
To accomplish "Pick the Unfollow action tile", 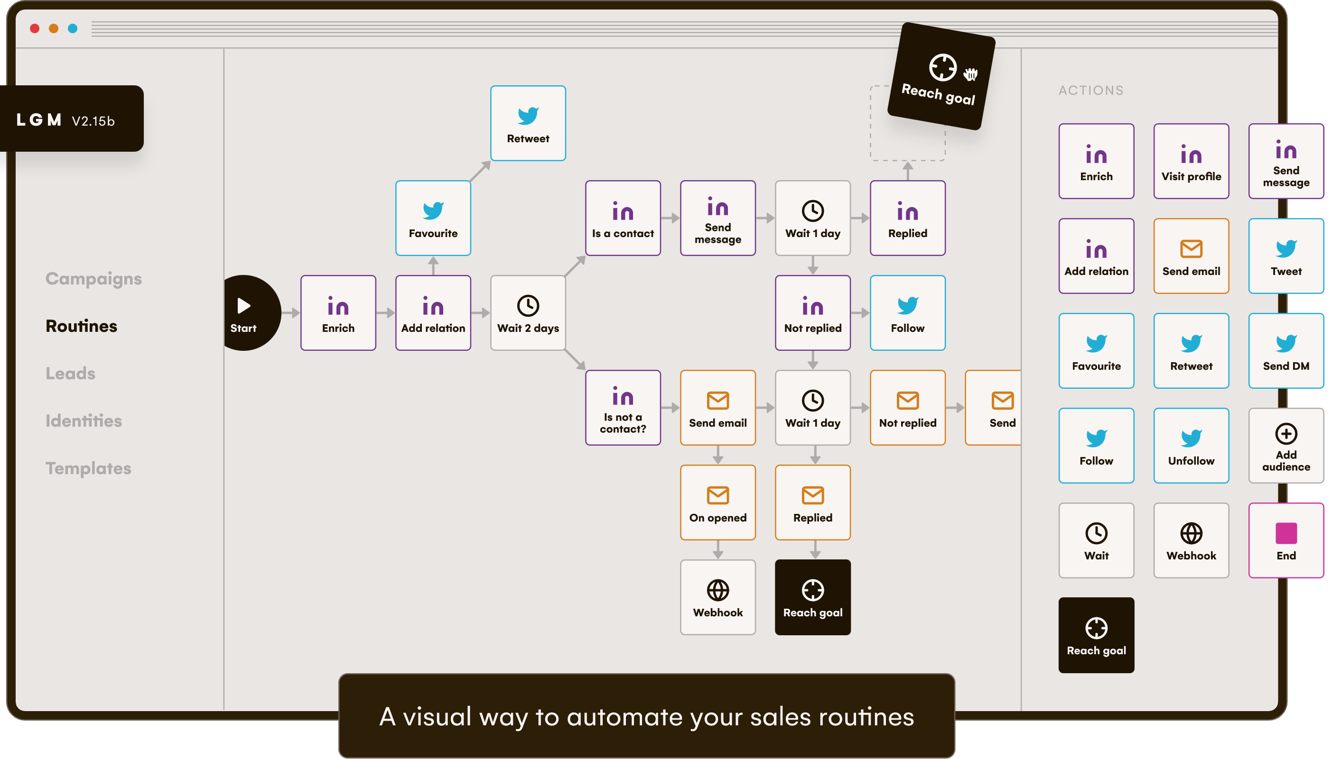I will pos(1191,446).
